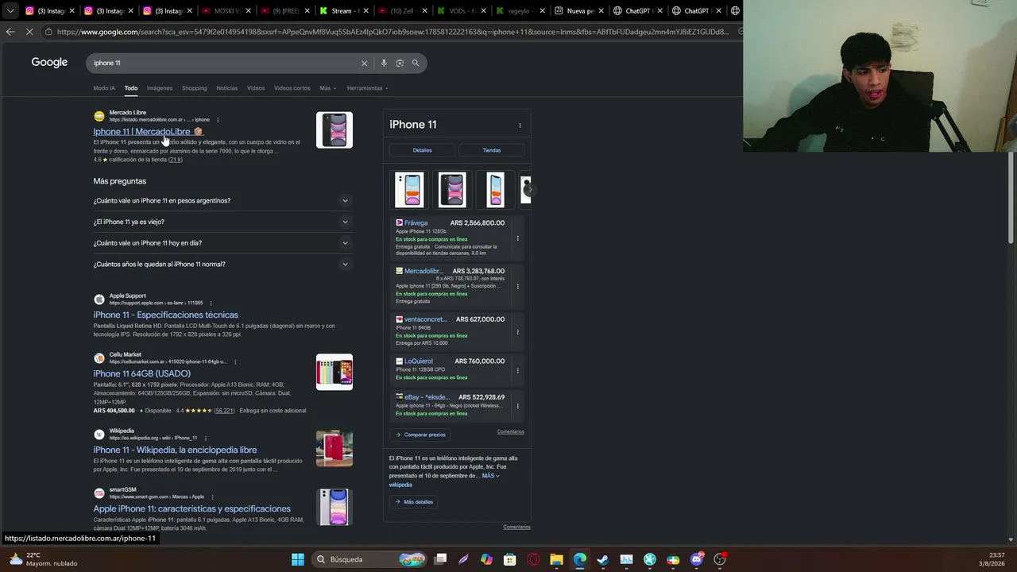Click the "Más detalles" button
This screenshot has width=1017, height=572.
(x=414, y=502)
